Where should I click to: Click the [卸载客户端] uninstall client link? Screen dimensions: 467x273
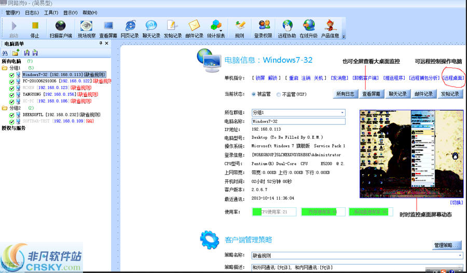click(365, 78)
